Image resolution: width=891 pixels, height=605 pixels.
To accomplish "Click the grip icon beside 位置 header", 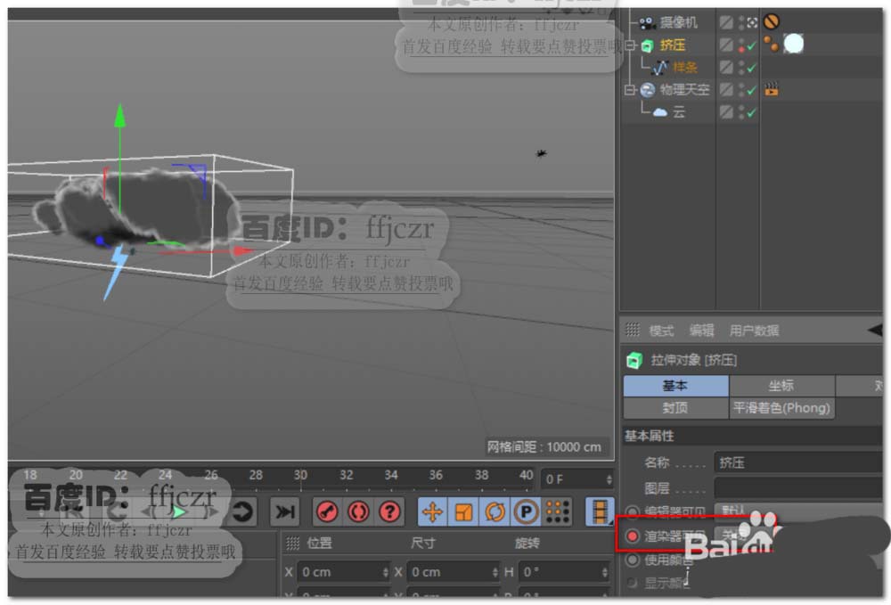I will click(292, 544).
